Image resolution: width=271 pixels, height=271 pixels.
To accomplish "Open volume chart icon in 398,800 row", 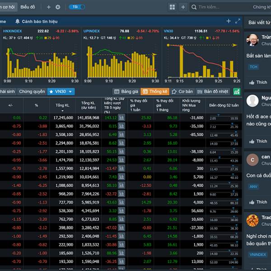I will pyautogui.click(x=121, y=228).
